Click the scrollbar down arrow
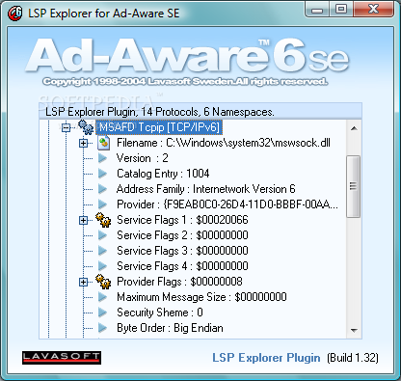The width and height of the screenshot is (401, 381). (354, 330)
